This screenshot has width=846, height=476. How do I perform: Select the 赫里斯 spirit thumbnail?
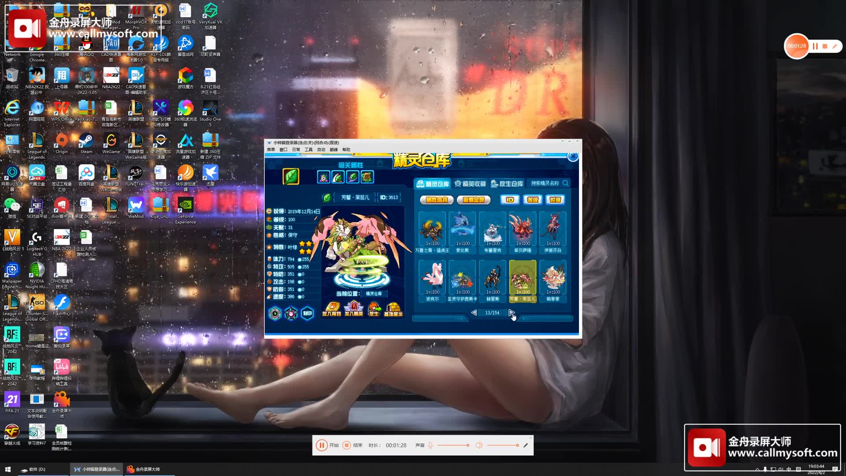click(x=493, y=278)
